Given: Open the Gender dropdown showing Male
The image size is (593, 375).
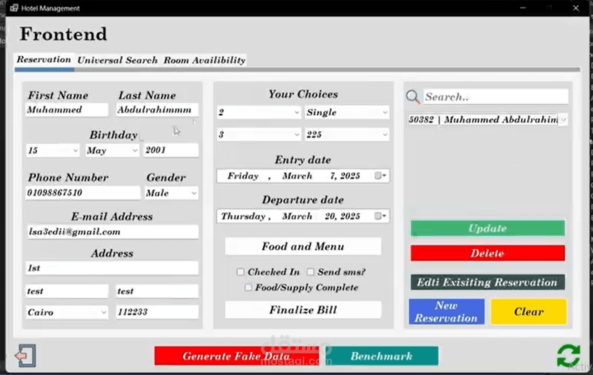Looking at the screenshot, I should 195,193.
